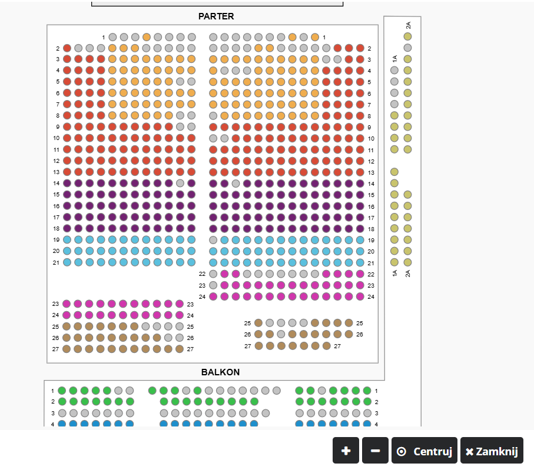Select last brown seat in row 27, right block
This screenshot has height=470, width=534.
pyautogui.click(x=326, y=346)
